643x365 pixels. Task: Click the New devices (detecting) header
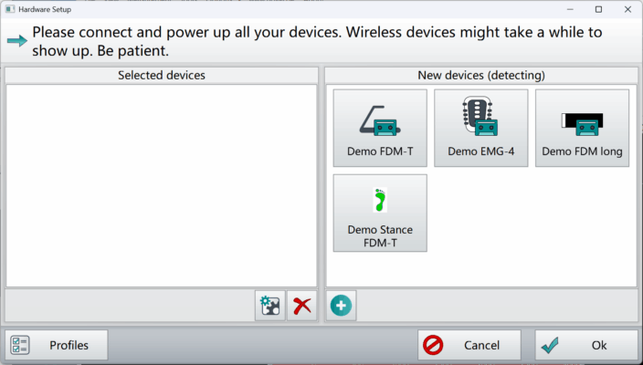[x=480, y=75]
